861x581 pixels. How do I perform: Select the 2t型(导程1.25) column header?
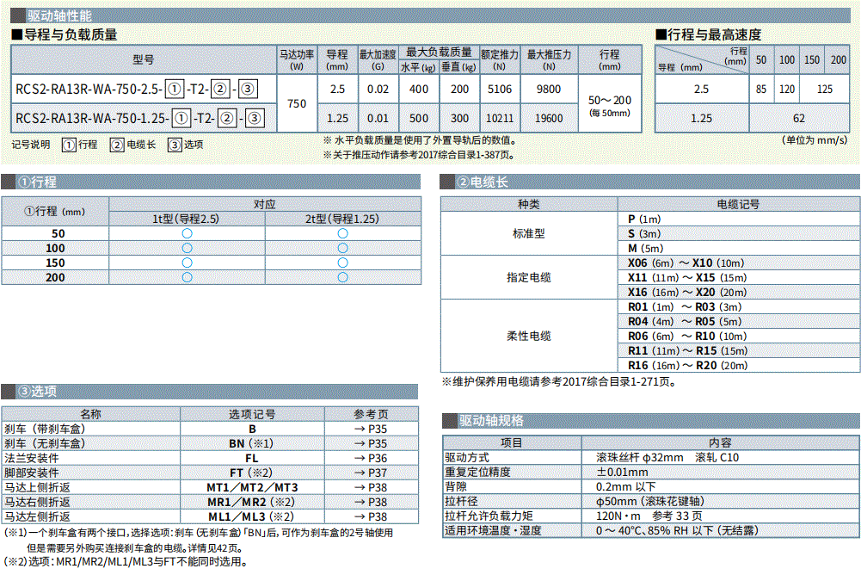coord(342,219)
